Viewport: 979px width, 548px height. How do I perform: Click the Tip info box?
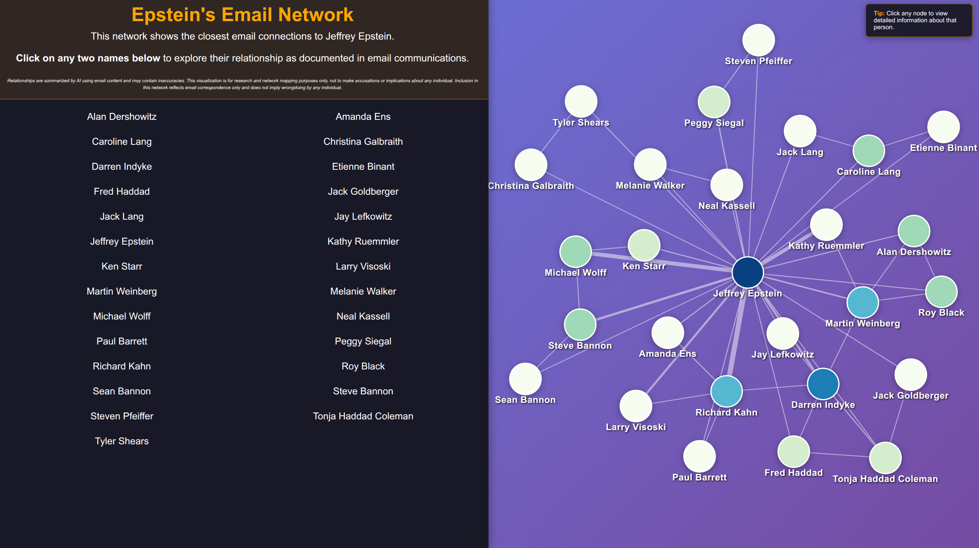918,20
